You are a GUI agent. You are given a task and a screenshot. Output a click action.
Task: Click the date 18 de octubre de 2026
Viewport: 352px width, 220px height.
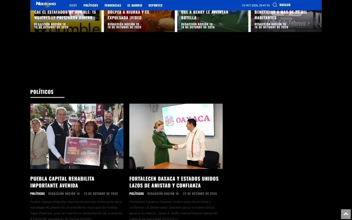coord(198,27)
